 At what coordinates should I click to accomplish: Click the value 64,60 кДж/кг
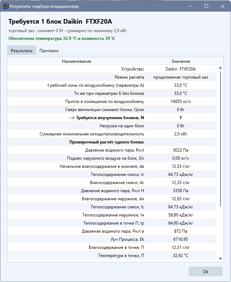[181, 223]
